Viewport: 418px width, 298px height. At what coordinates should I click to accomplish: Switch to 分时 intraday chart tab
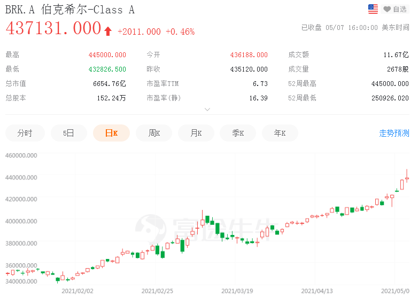coord(25,133)
